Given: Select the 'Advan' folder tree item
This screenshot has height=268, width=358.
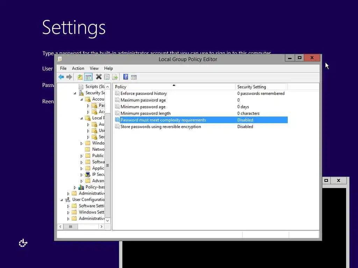Looking at the screenshot, I should (x=98, y=181).
